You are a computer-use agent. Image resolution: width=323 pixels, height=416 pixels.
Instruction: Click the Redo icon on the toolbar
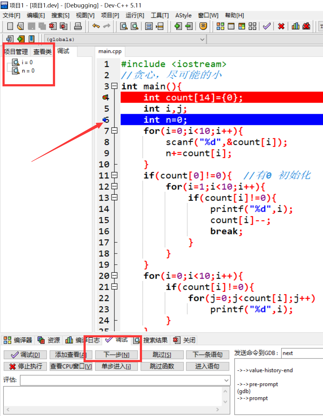pos(106,26)
